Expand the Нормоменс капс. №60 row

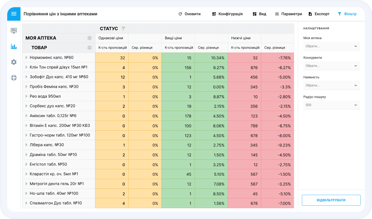(26, 57)
